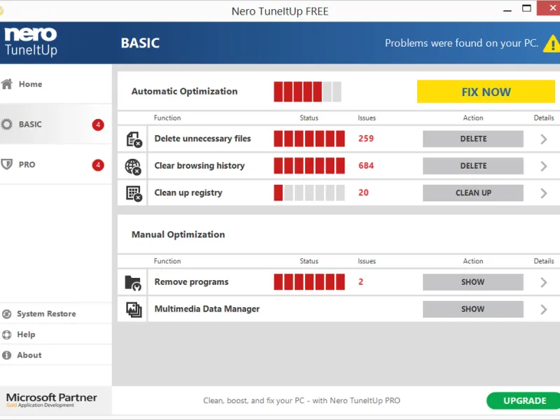This screenshot has height=420, width=560.
Task: Click the Multimedia Data Manager label
Action: [x=207, y=309]
